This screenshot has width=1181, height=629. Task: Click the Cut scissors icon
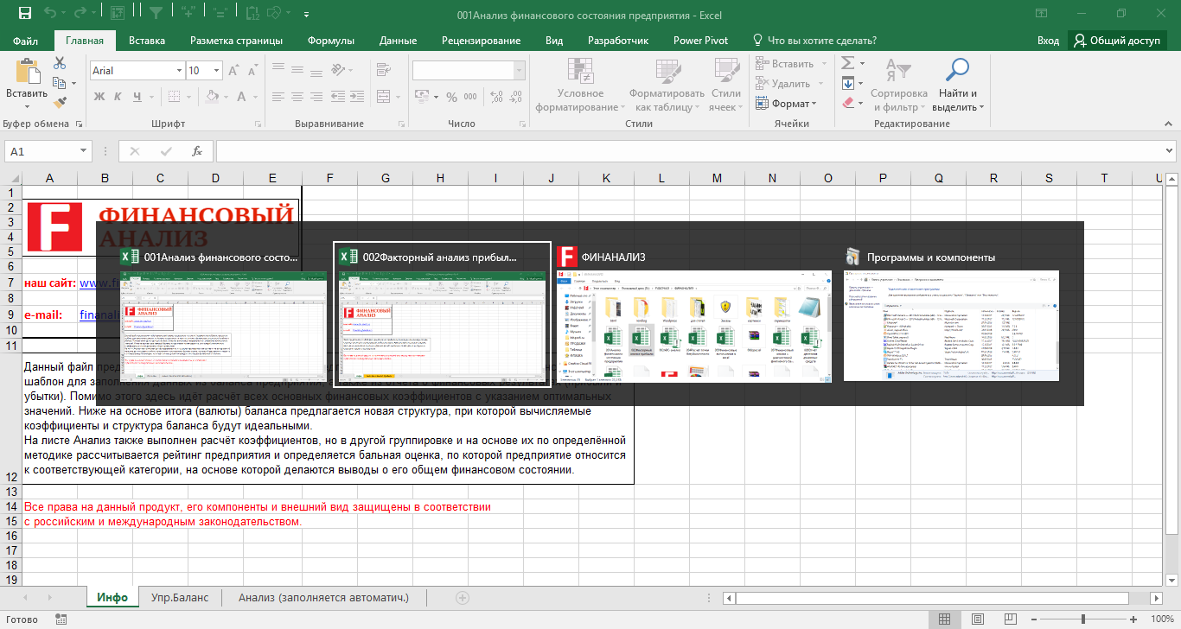click(x=60, y=63)
